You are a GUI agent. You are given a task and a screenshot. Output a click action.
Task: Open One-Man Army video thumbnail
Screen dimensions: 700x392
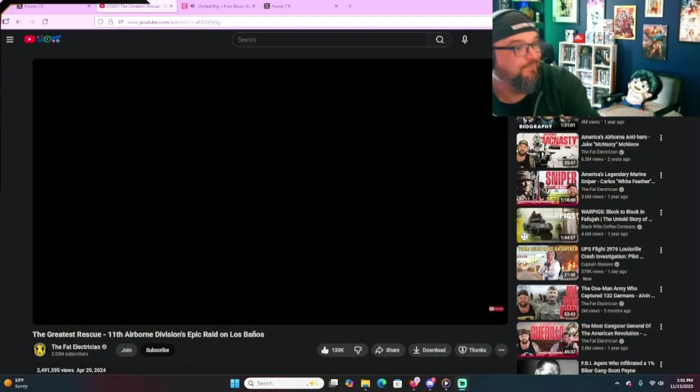pos(547,302)
